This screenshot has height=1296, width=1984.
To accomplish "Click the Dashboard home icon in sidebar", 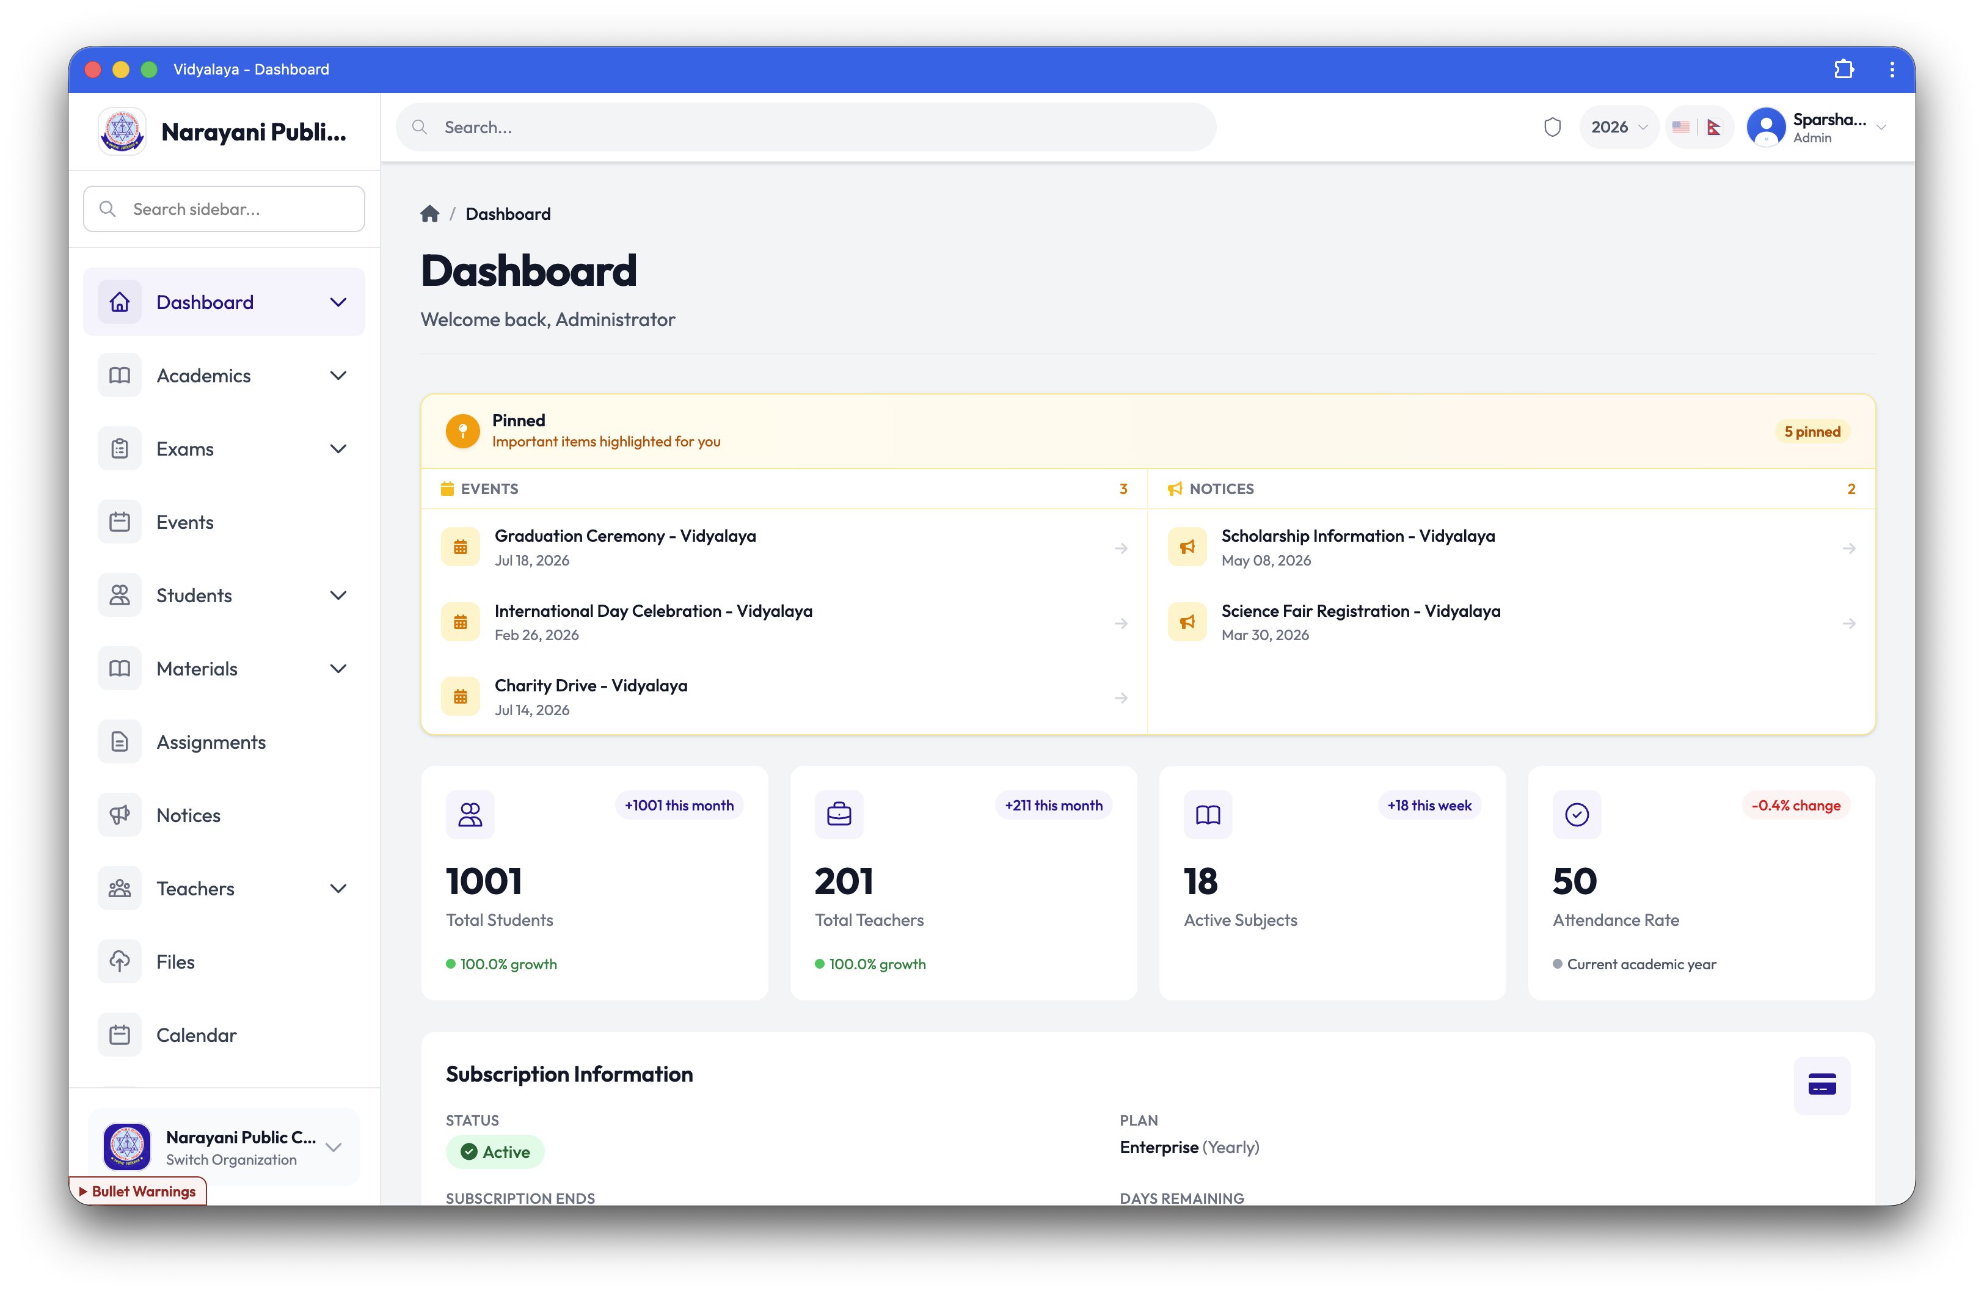I will coord(120,302).
